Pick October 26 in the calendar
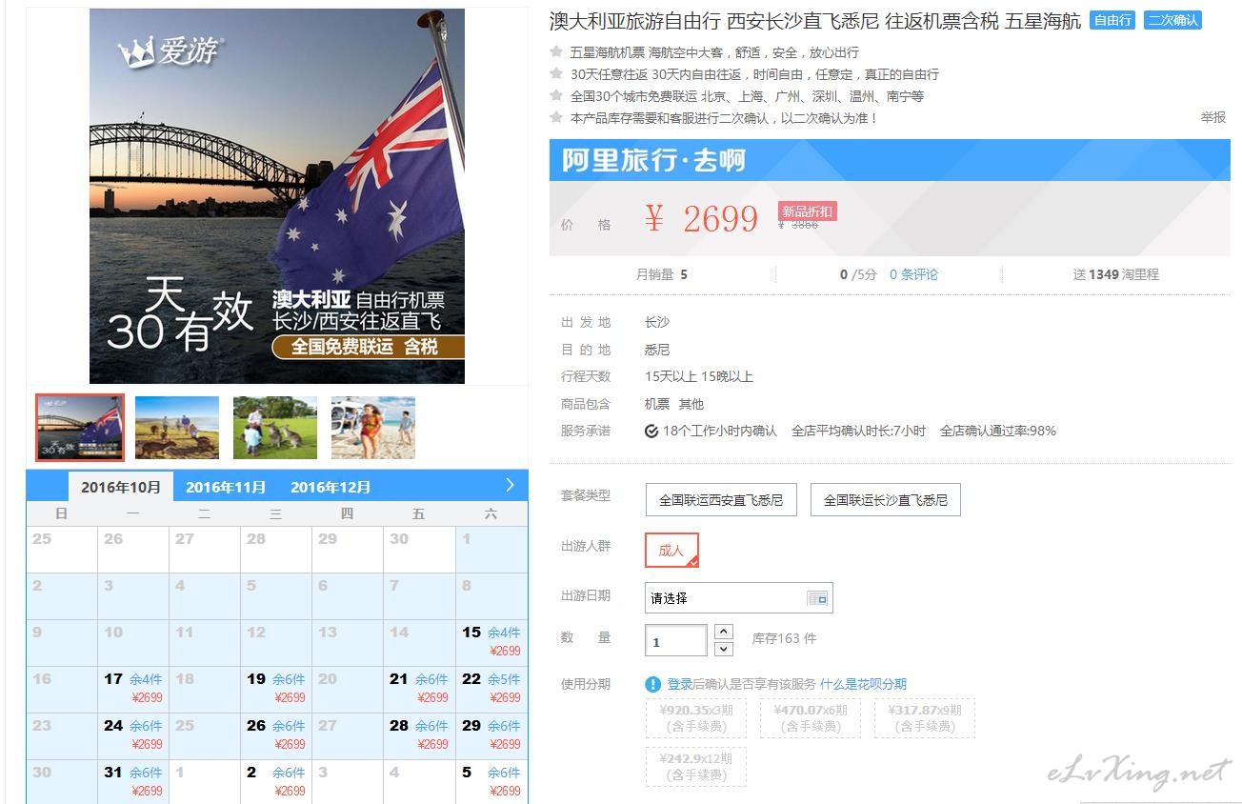Viewport: 1242px width, 804px height. pyautogui.click(x=276, y=736)
